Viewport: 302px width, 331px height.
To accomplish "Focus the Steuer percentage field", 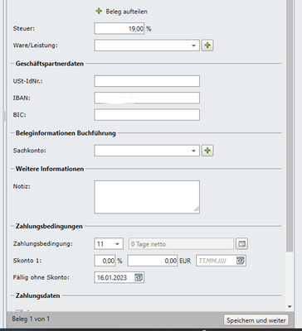I will tap(119, 29).
